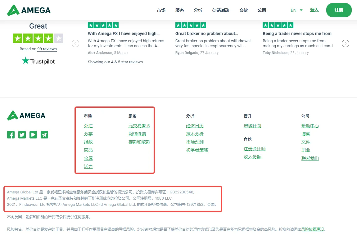Click the 文件 footer link

(x=305, y=142)
